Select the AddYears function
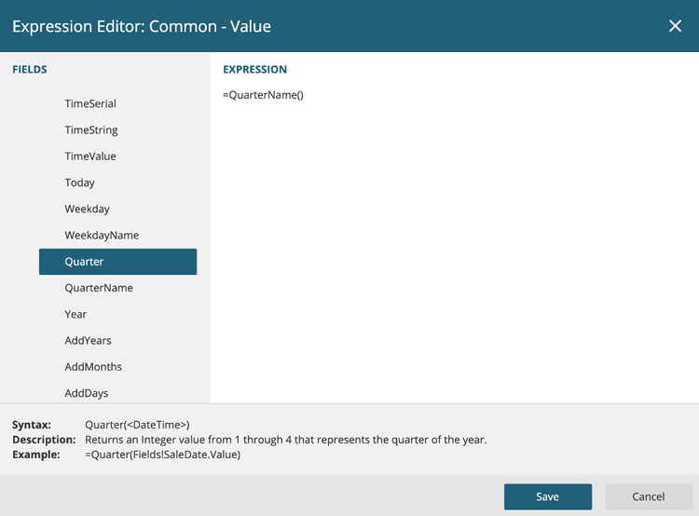The height and width of the screenshot is (516, 699). (117, 341)
